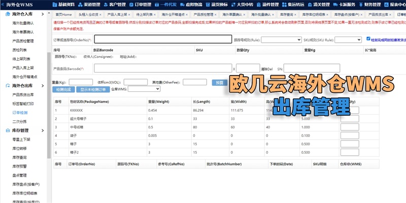Click the 基础资料 icon in top navigation
Screen dimensions: 406x203
[x=54, y=5]
